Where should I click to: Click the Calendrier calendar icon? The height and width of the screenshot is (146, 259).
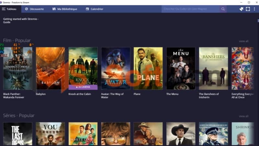[x=87, y=9]
